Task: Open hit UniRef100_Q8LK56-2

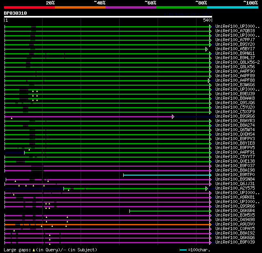Action: click(237, 63)
